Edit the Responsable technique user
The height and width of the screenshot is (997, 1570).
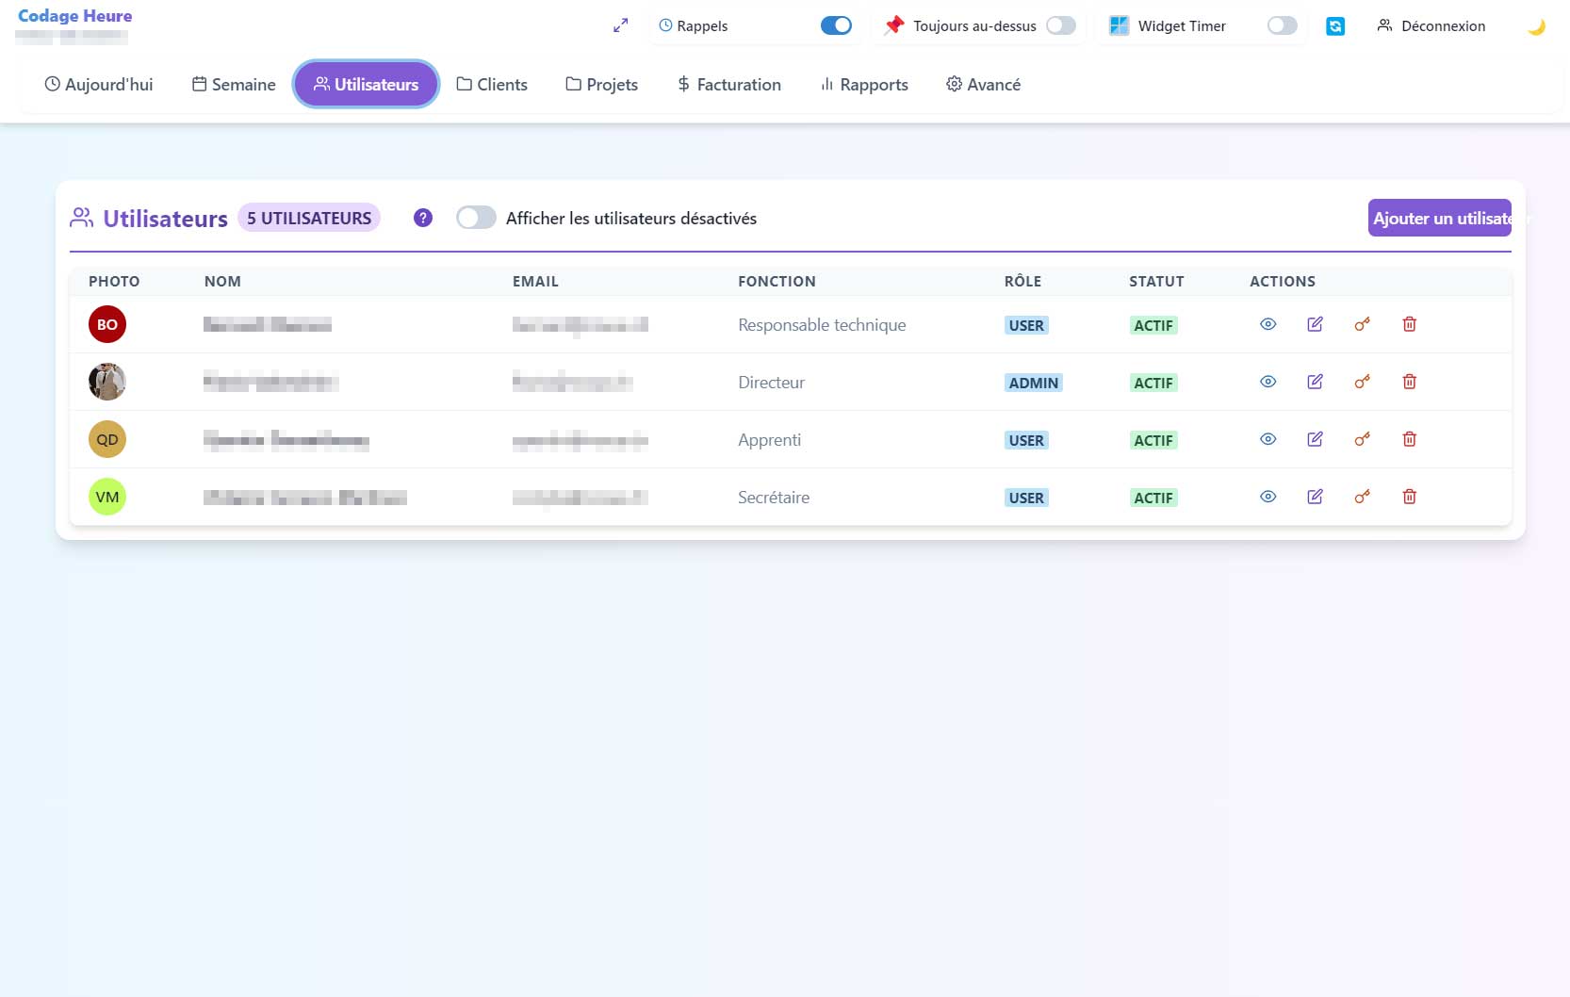[1315, 324]
